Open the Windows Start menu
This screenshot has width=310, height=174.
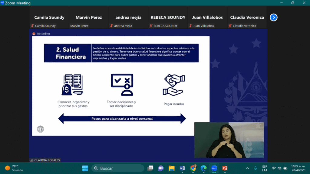(85, 168)
